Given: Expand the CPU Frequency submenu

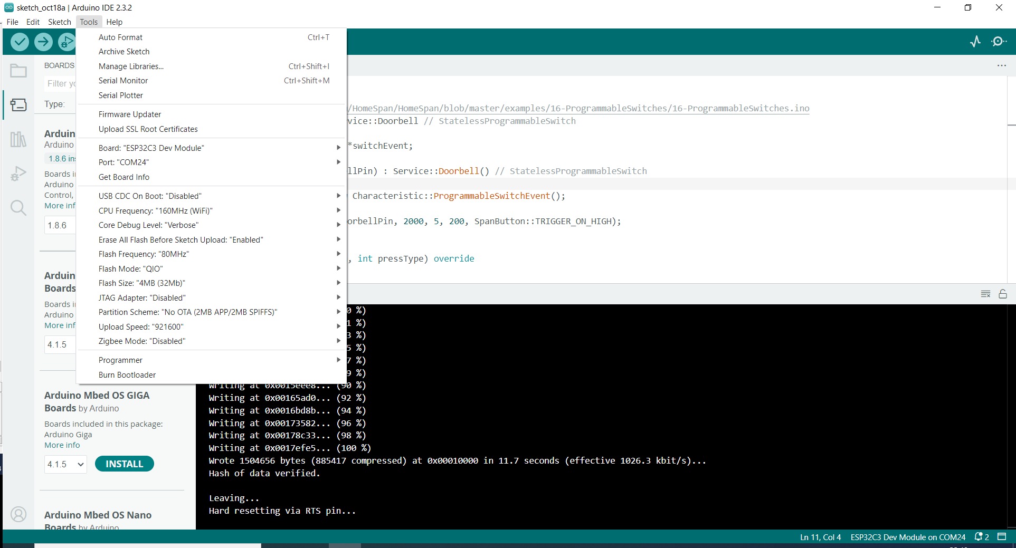Looking at the screenshot, I should (x=211, y=210).
